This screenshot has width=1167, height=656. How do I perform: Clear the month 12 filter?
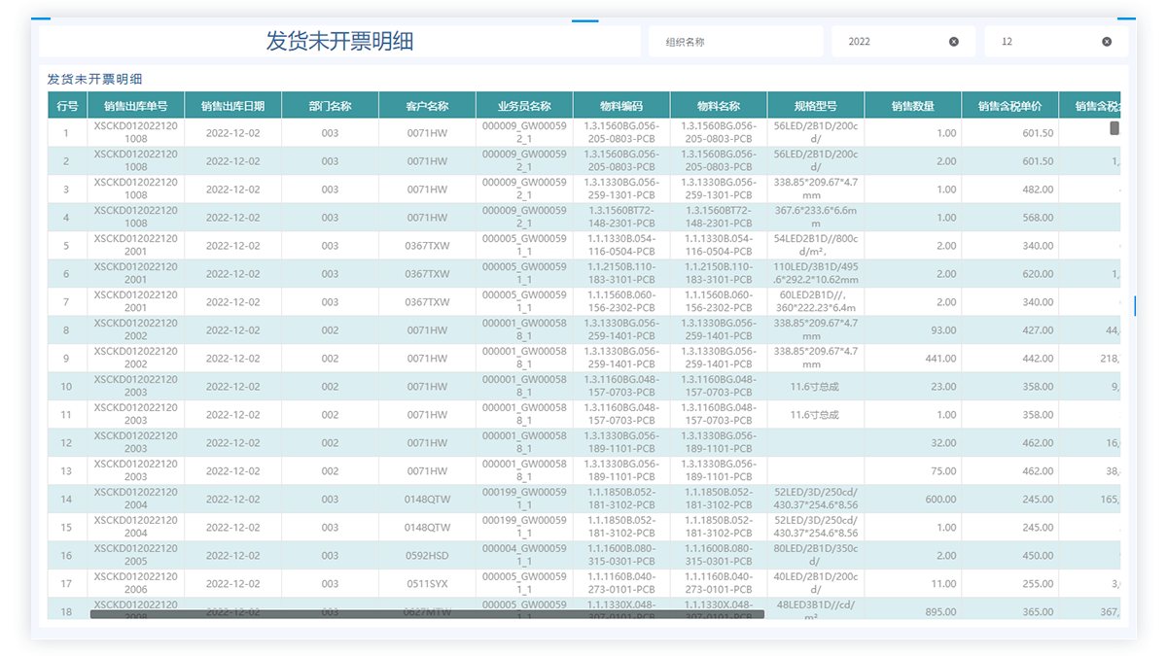1107,42
